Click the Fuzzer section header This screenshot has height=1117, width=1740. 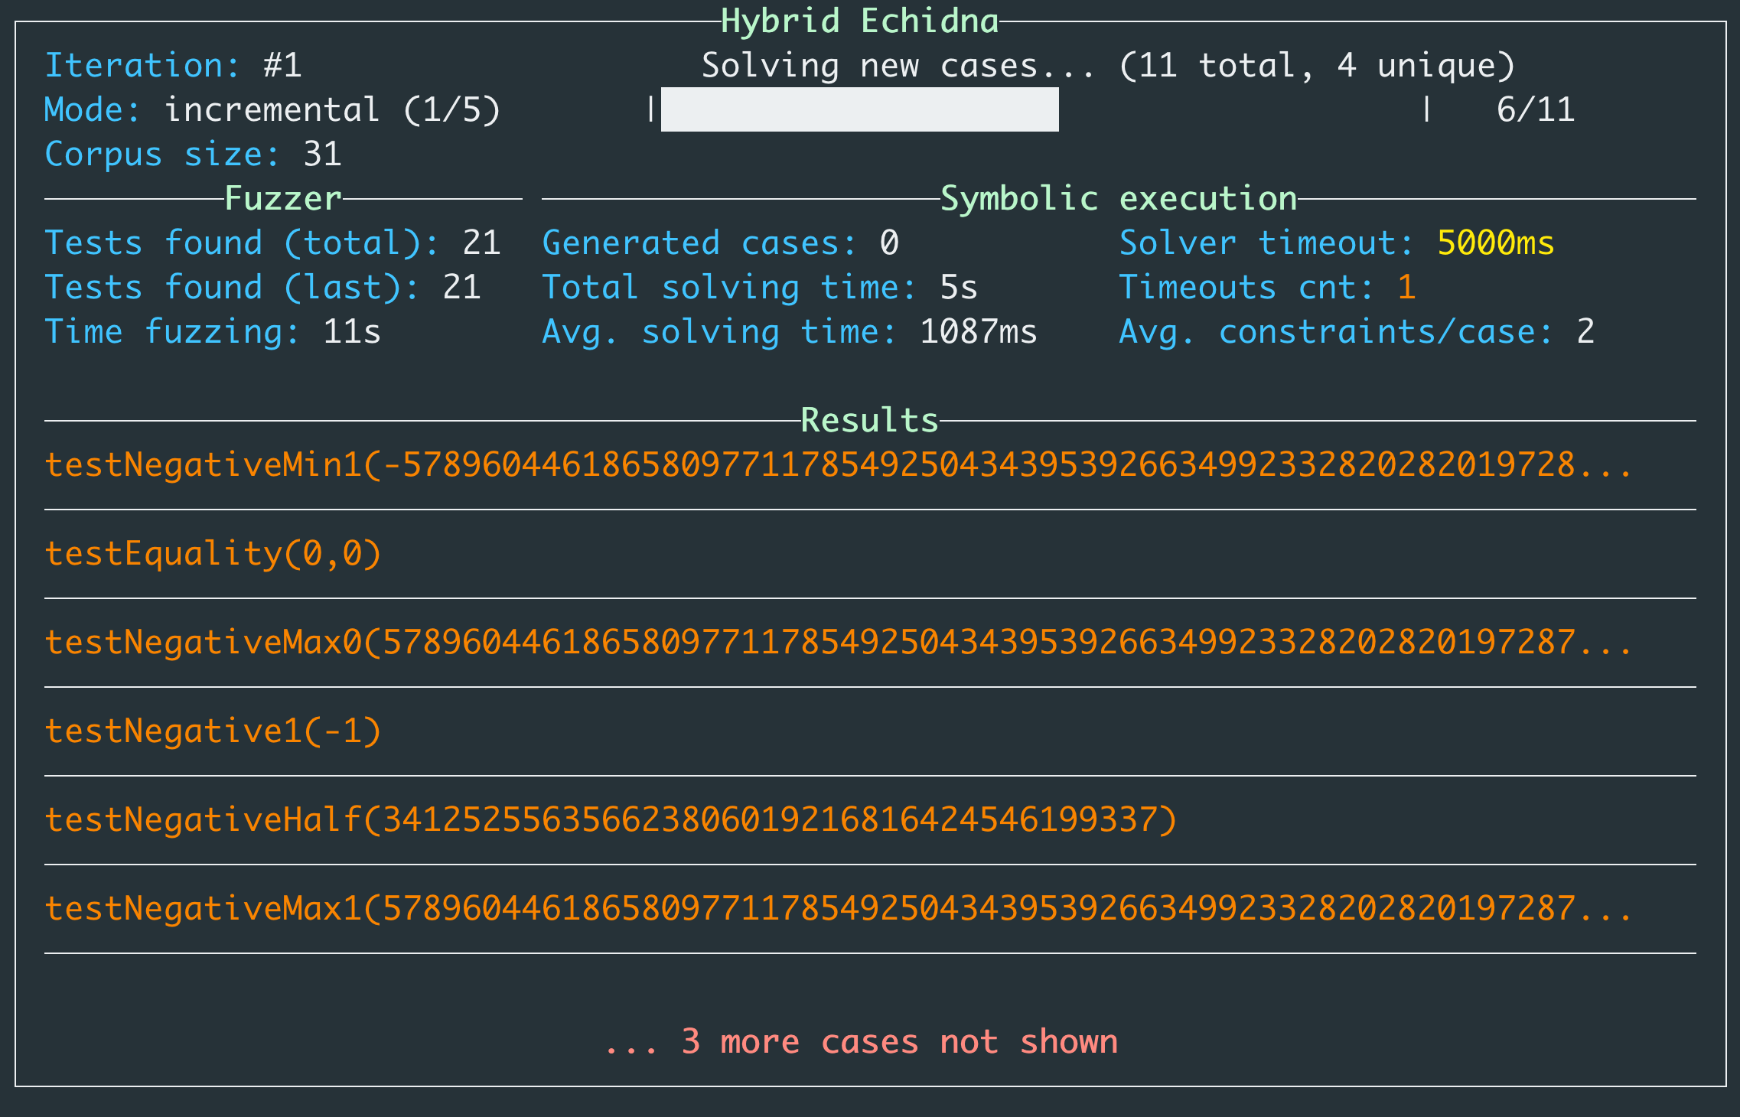283,199
